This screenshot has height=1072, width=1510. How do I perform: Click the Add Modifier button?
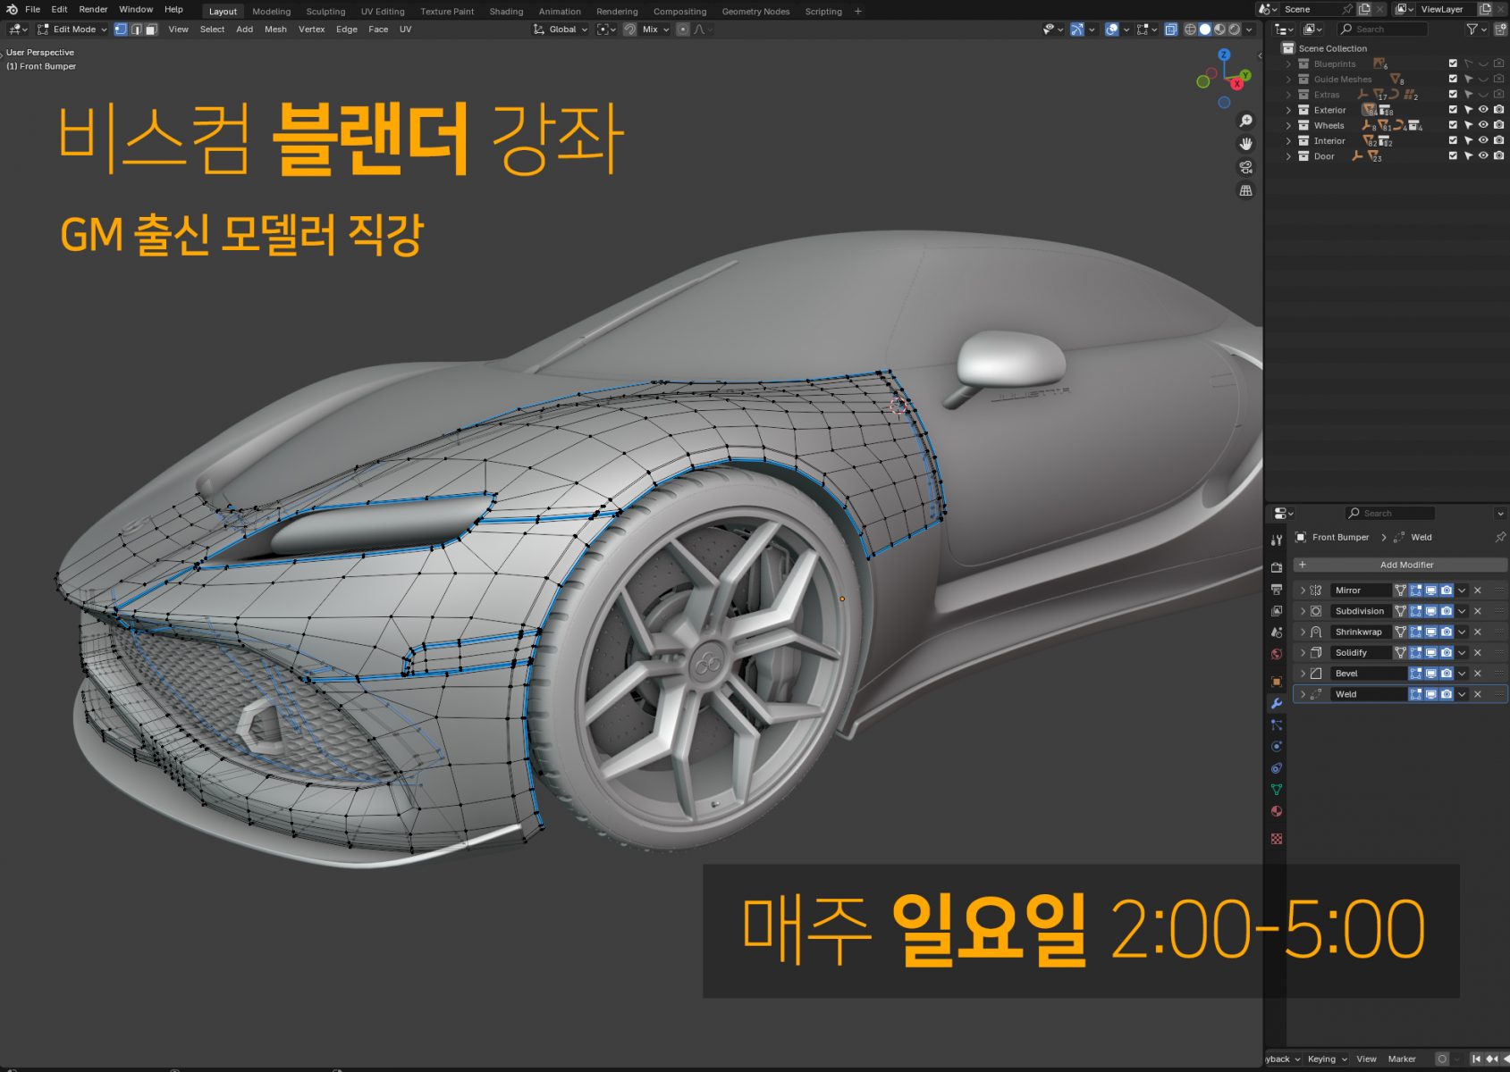[x=1405, y=565]
